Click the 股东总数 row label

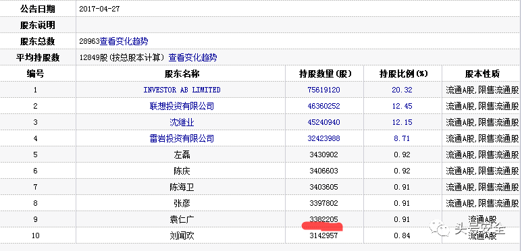(38, 42)
